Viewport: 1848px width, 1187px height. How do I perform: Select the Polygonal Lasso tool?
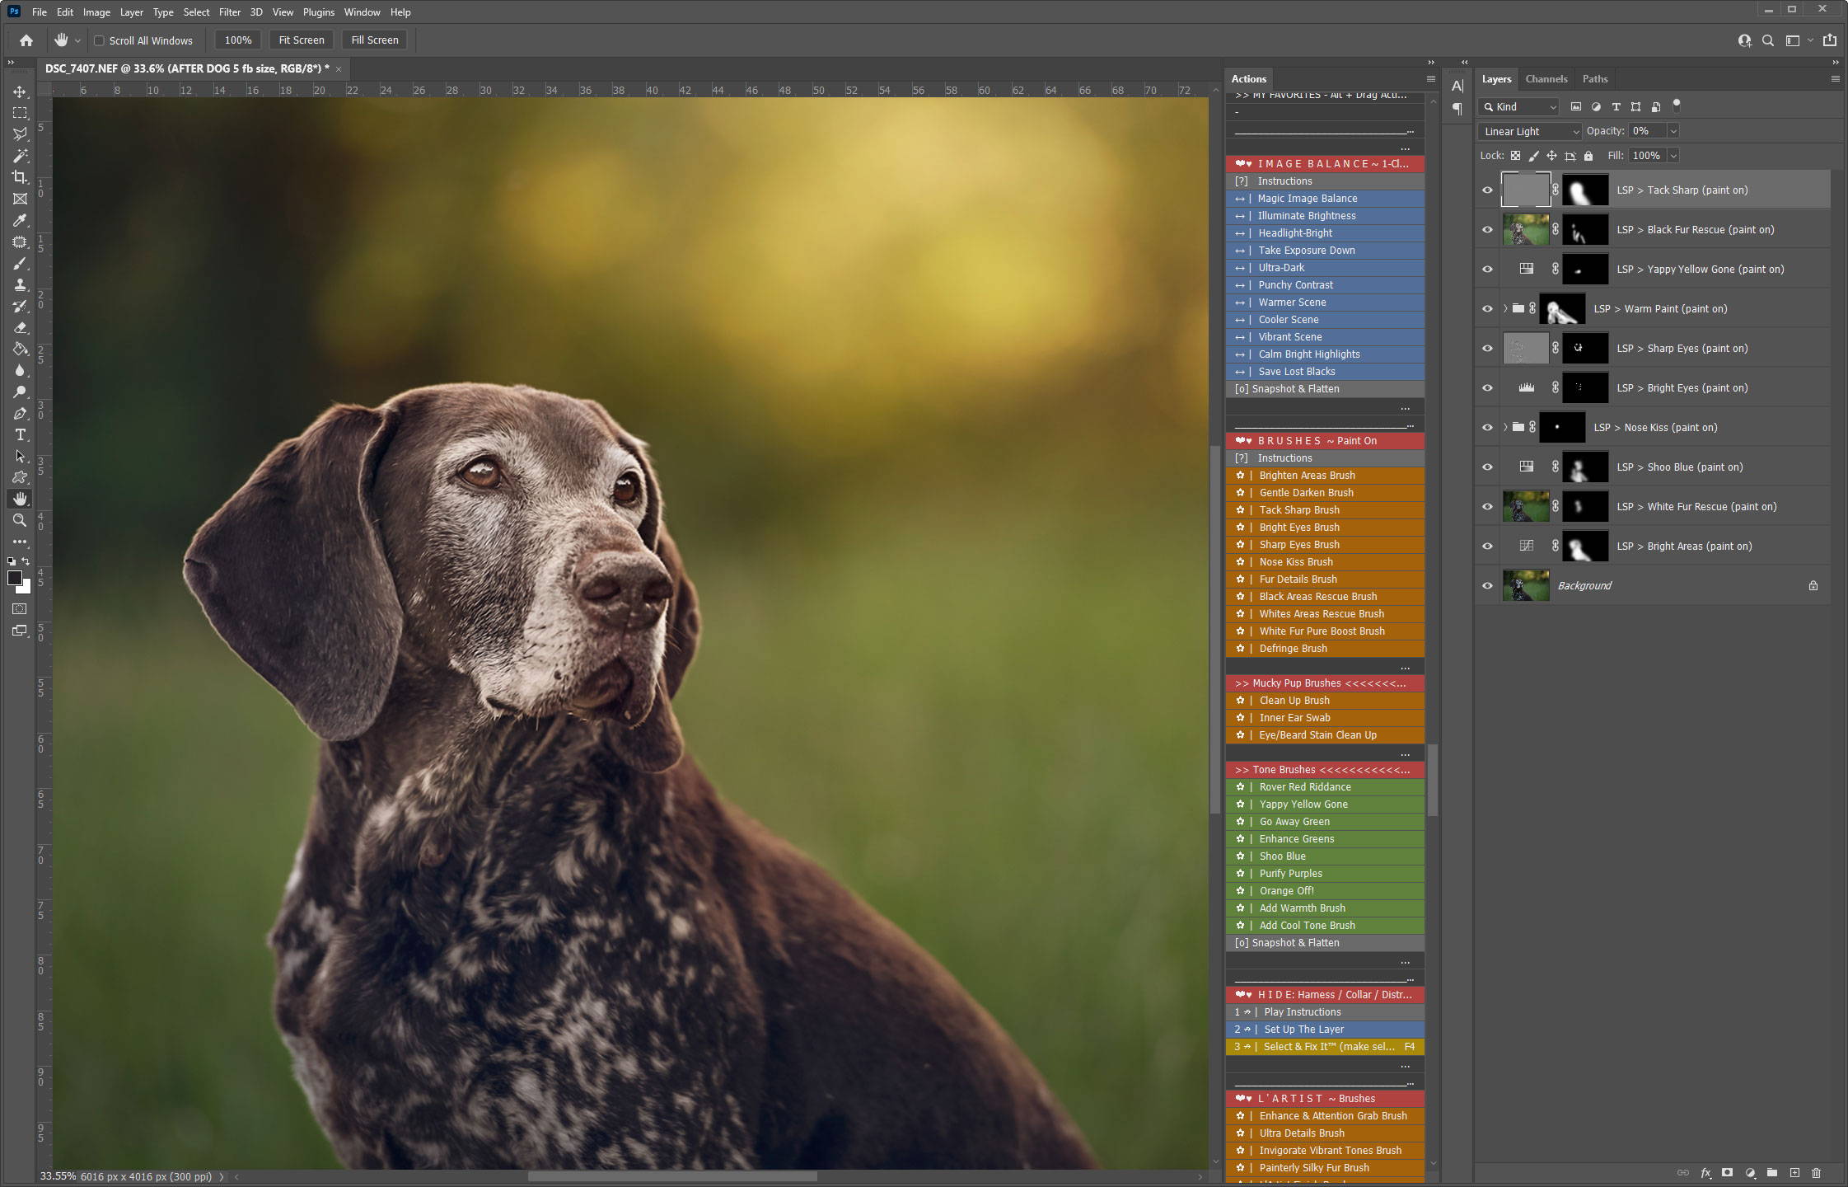20,134
